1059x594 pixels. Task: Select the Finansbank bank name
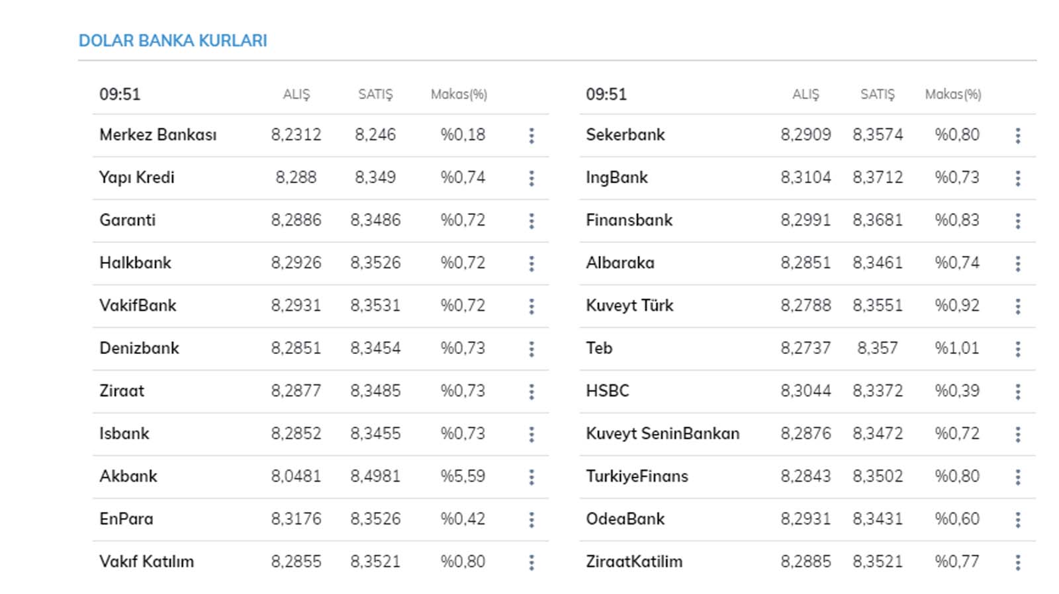point(629,220)
